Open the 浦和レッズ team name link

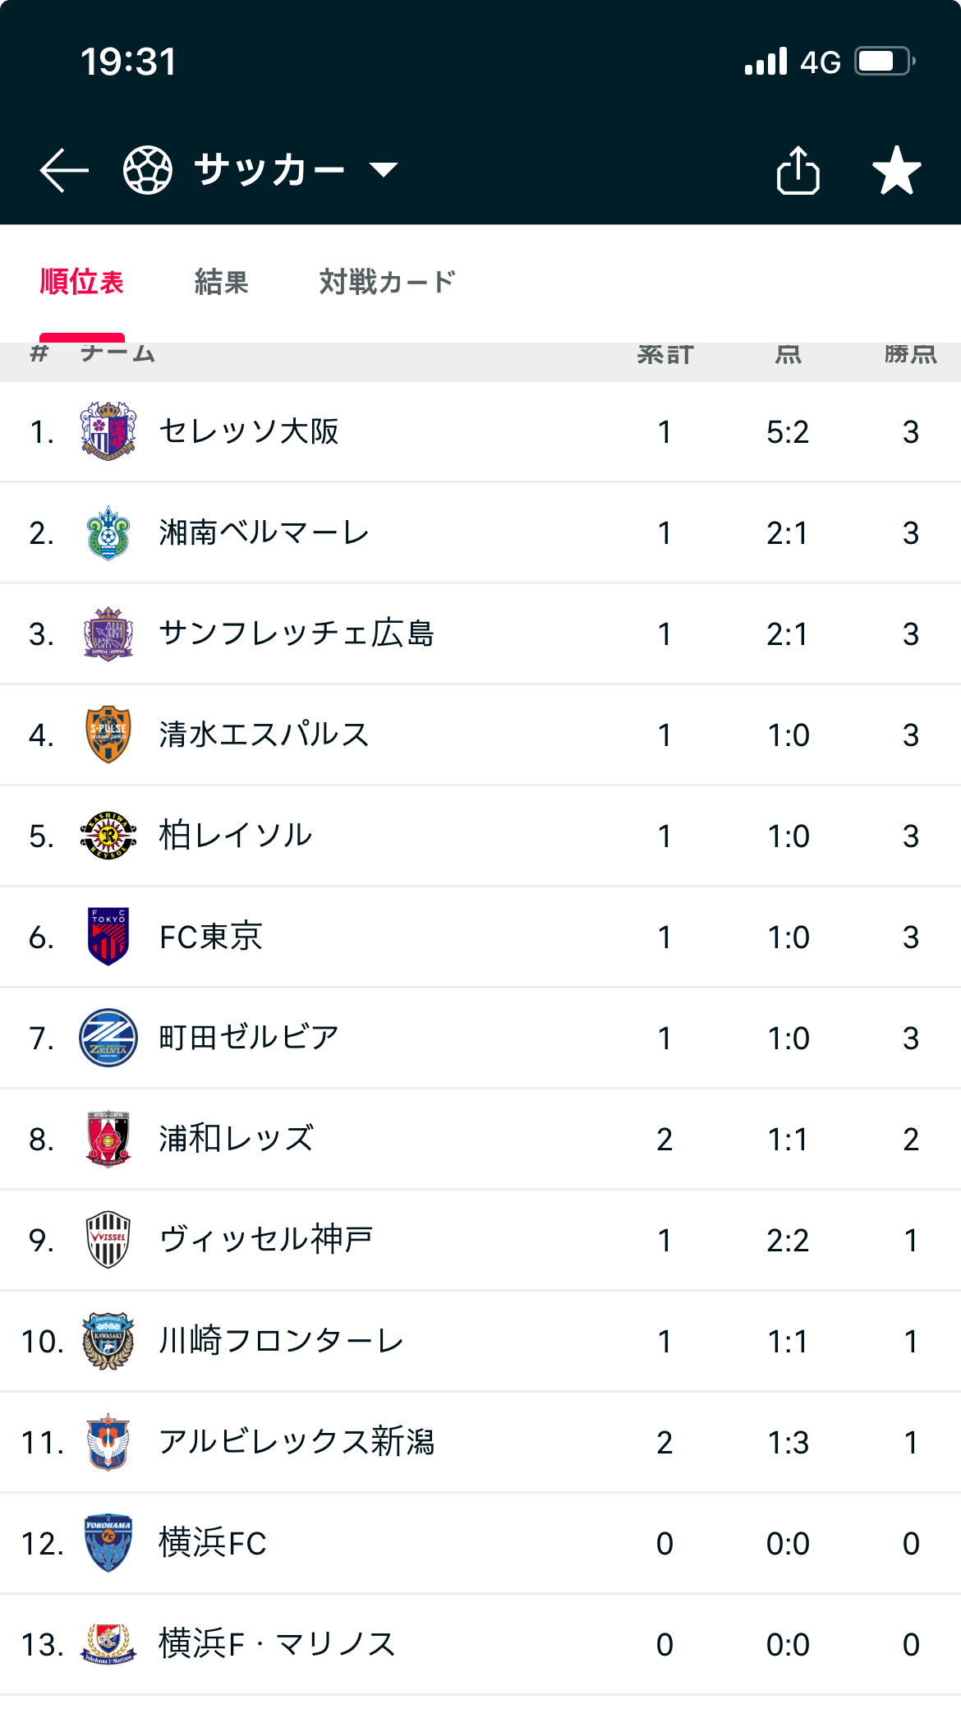point(237,1139)
